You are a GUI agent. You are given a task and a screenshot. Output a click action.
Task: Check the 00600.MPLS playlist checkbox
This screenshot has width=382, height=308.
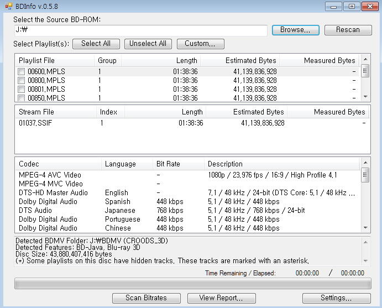point(21,71)
